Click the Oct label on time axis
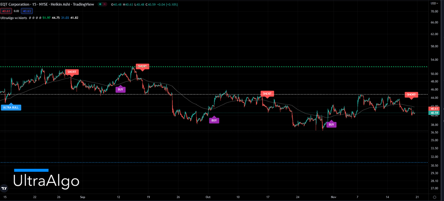444x201 pixels. tap(208, 198)
